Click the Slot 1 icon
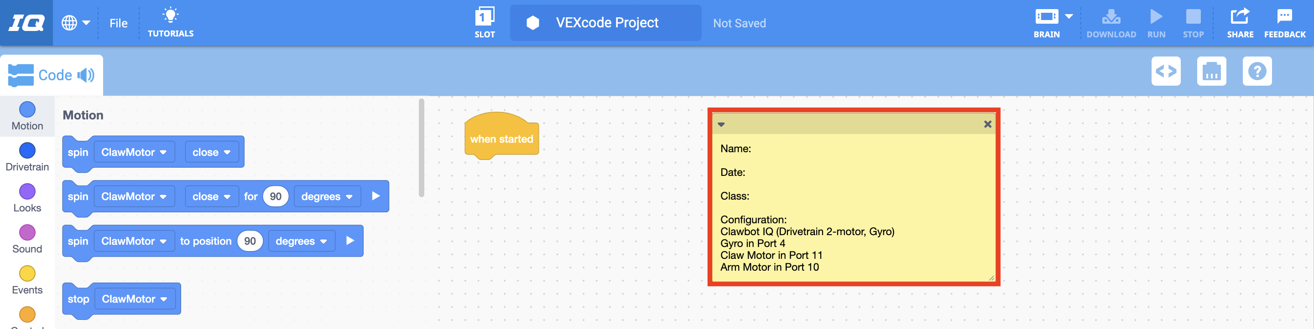Screen dimensions: 1314x329 coord(484,17)
